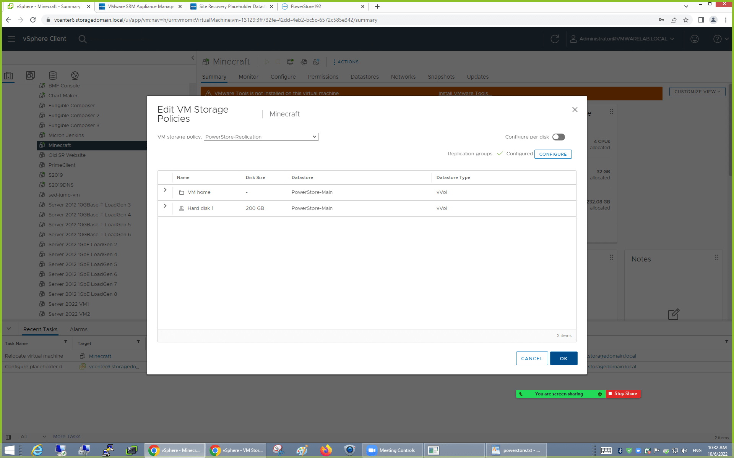Open Firefox from taskbar
734x458 pixels.
coord(326,450)
